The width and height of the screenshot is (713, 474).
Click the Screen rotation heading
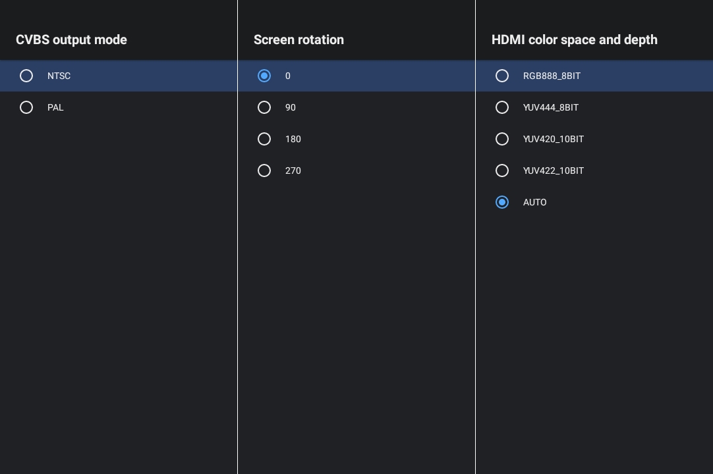click(x=299, y=39)
